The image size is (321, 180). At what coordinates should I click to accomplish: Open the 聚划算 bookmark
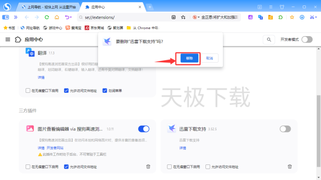[x=115, y=28]
